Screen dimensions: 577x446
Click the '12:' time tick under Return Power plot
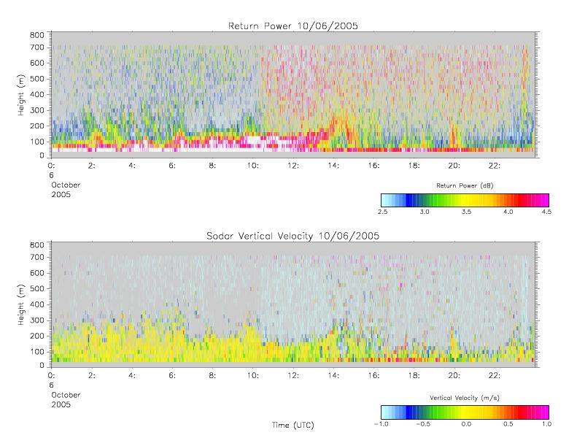pos(293,166)
